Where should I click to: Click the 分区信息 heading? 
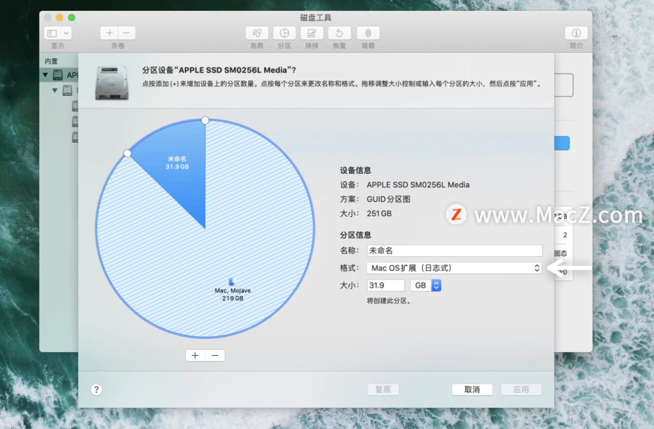point(355,235)
